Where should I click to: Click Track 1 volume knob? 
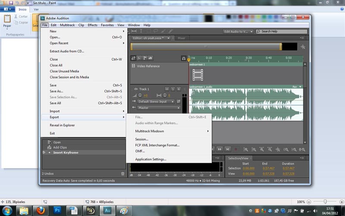click(x=140, y=95)
